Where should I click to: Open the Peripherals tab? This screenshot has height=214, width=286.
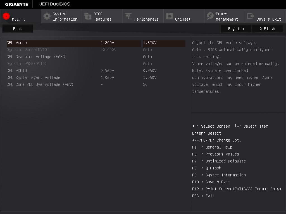click(143, 16)
